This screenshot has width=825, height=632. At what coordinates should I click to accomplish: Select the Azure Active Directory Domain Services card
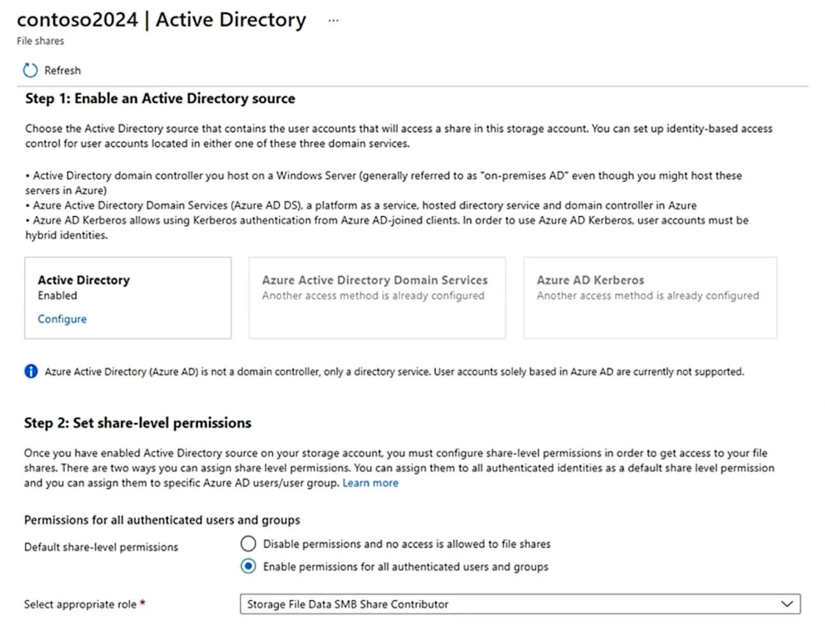coord(377,298)
